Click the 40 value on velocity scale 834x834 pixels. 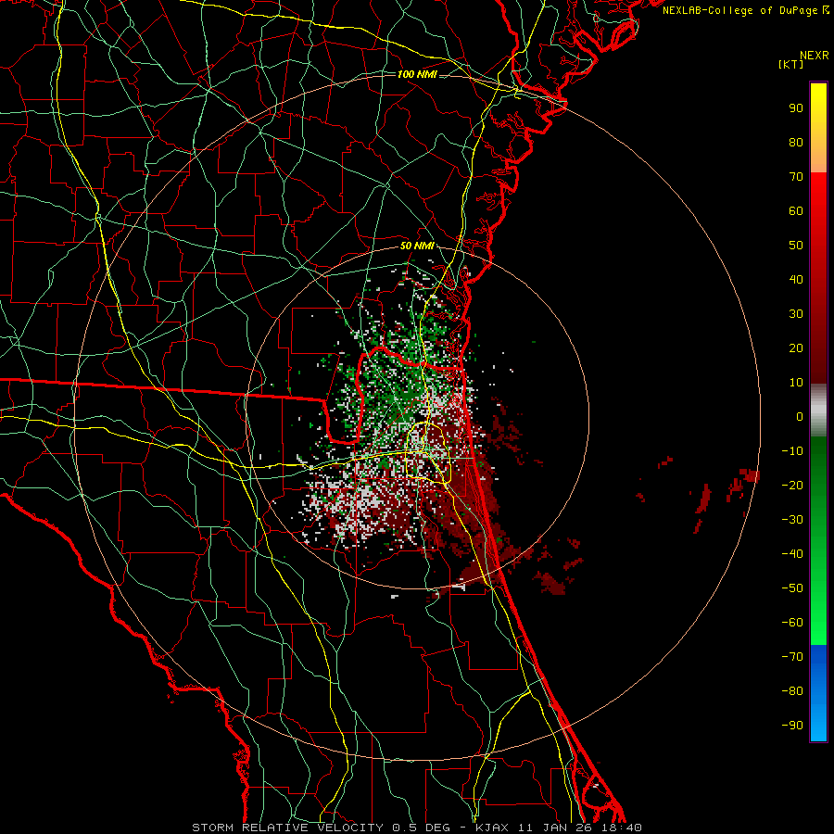(x=796, y=279)
